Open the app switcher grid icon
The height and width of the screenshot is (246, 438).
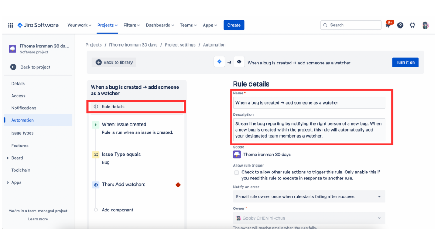click(x=11, y=25)
